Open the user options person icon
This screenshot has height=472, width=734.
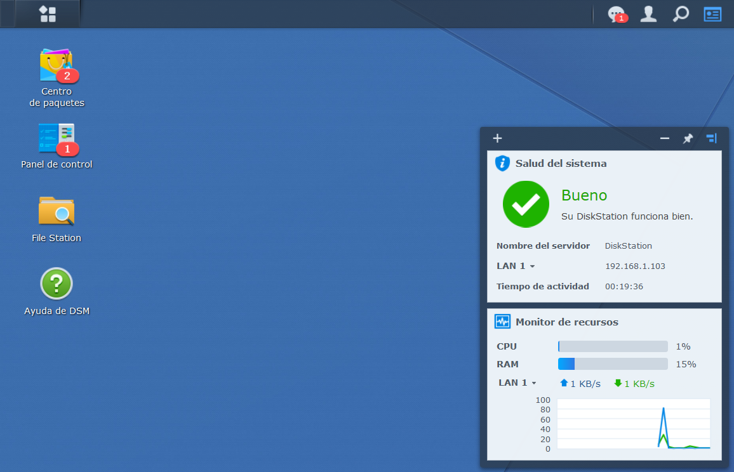pyautogui.click(x=648, y=14)
